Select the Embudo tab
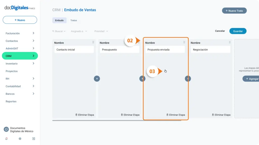Image resolution: width=259 pixels, height=145 pixels. tap(59, 20)
